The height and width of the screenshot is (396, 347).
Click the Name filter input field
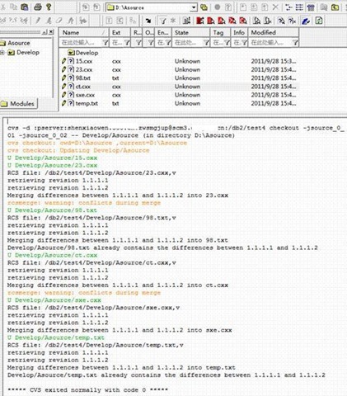[81, 42]
